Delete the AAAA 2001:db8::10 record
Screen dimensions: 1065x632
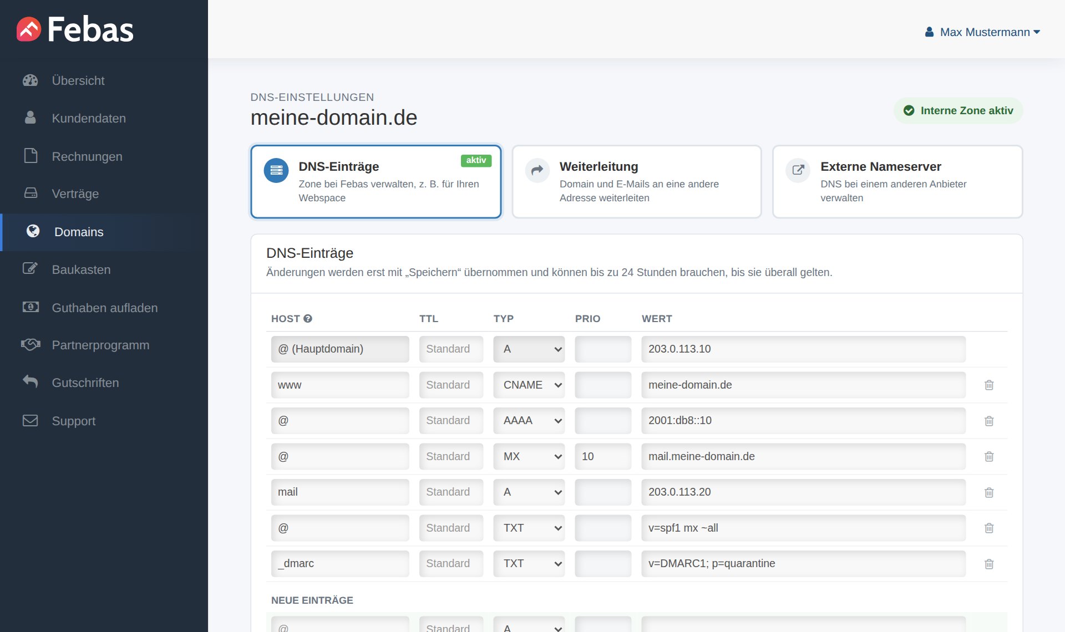coord(989,421)
